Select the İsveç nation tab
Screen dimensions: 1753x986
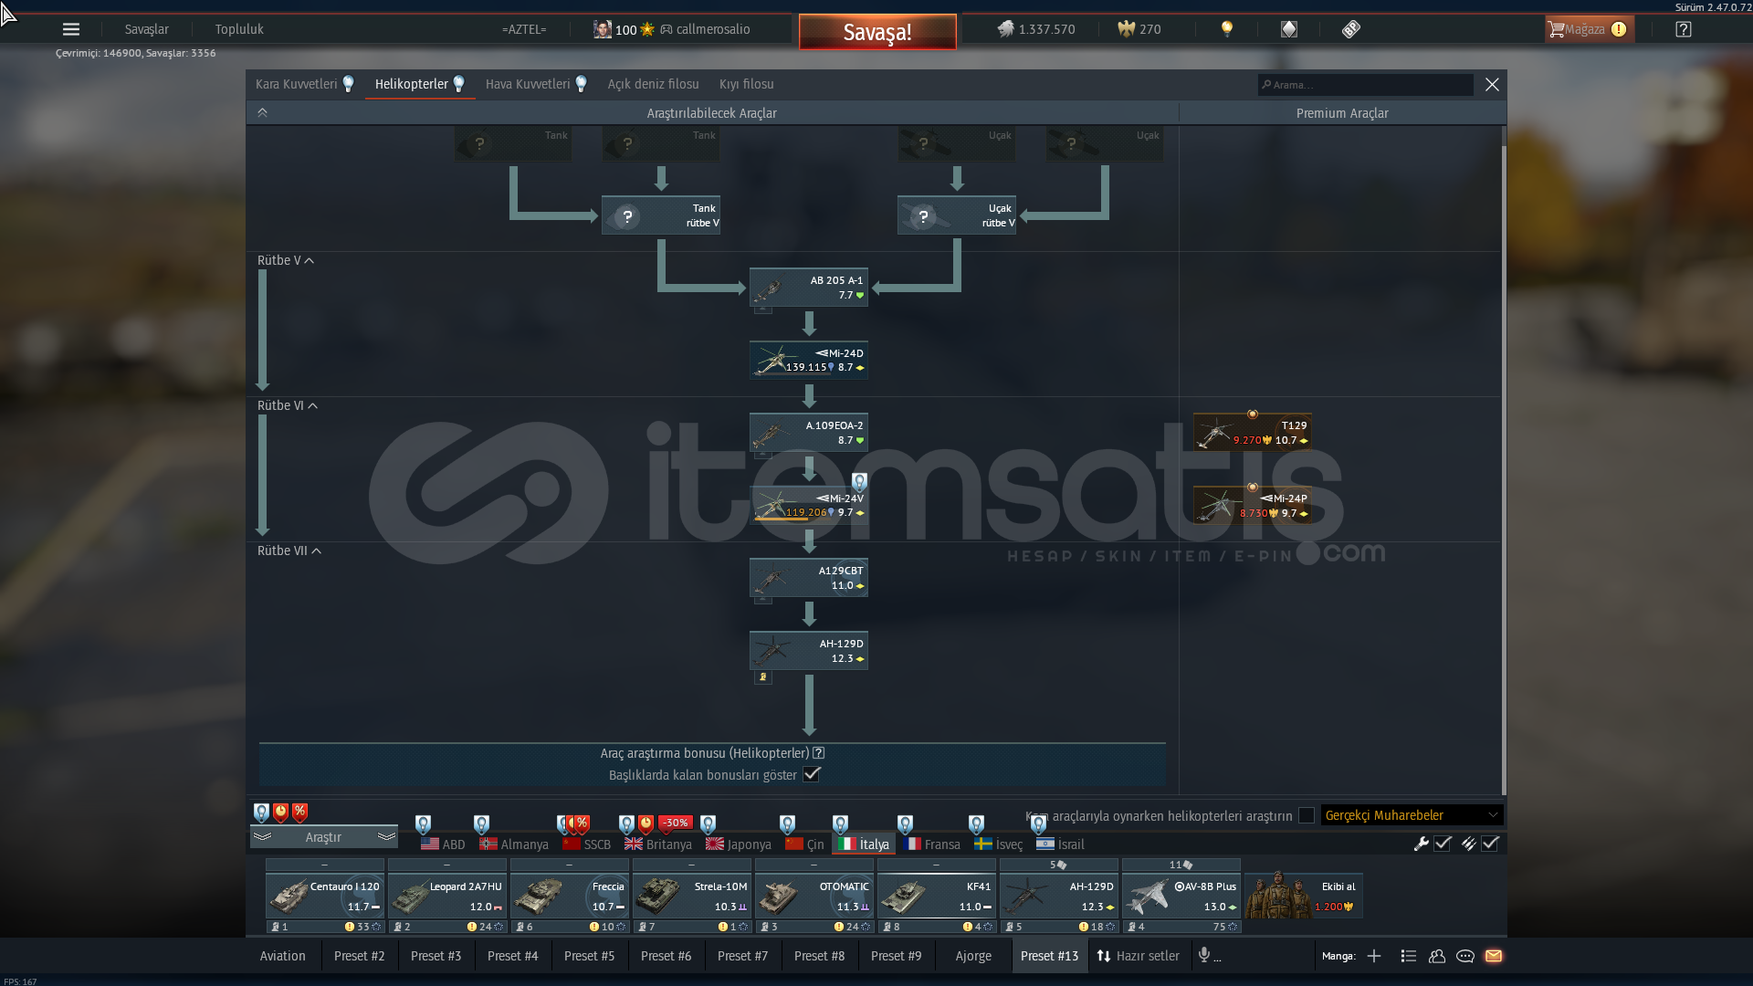click(x=998, y=844)
